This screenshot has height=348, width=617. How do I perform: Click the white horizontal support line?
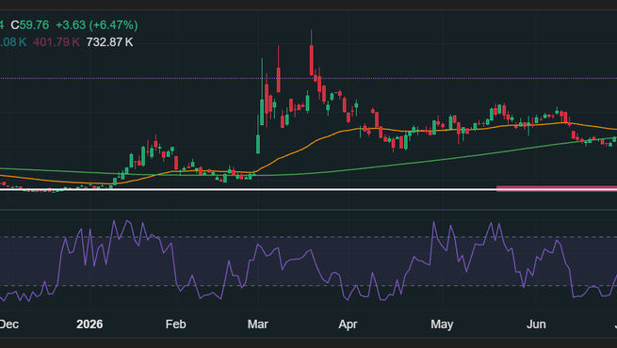(x=248, y=190)
